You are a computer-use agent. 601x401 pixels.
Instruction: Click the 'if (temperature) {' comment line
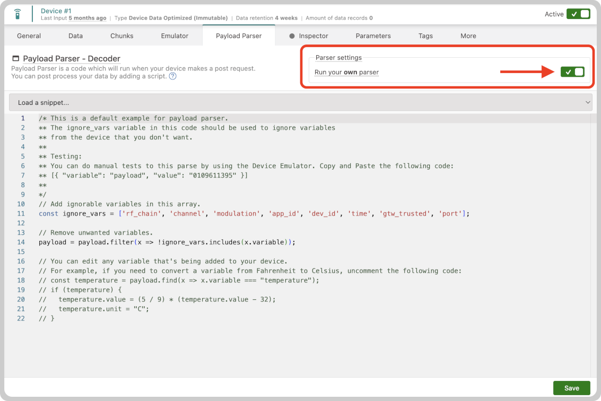80,290
